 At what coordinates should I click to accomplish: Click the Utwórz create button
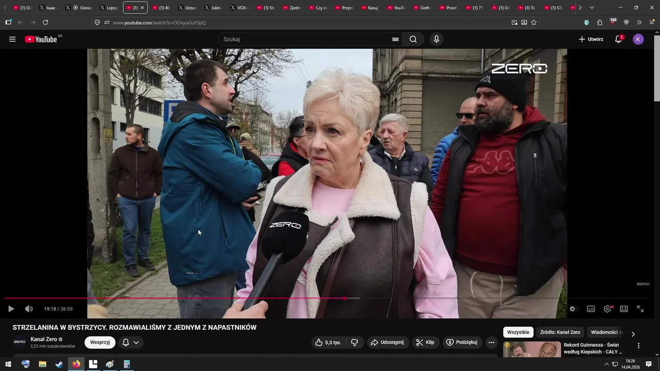click(x=591, y=39)
